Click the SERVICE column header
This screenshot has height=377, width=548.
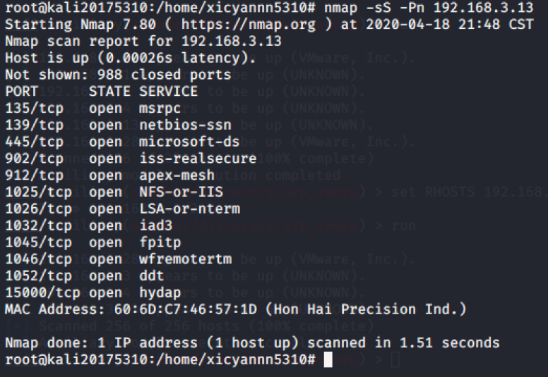[169, 92]
